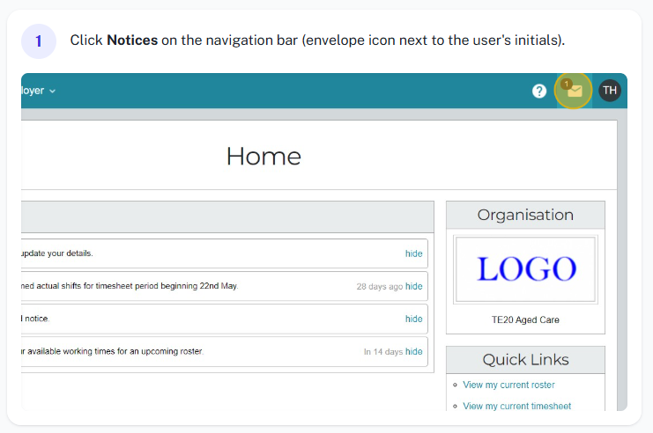Click the 'In 14 days' timestamp
This screenshot has width=653, height=433.
[x=383, y=352]
